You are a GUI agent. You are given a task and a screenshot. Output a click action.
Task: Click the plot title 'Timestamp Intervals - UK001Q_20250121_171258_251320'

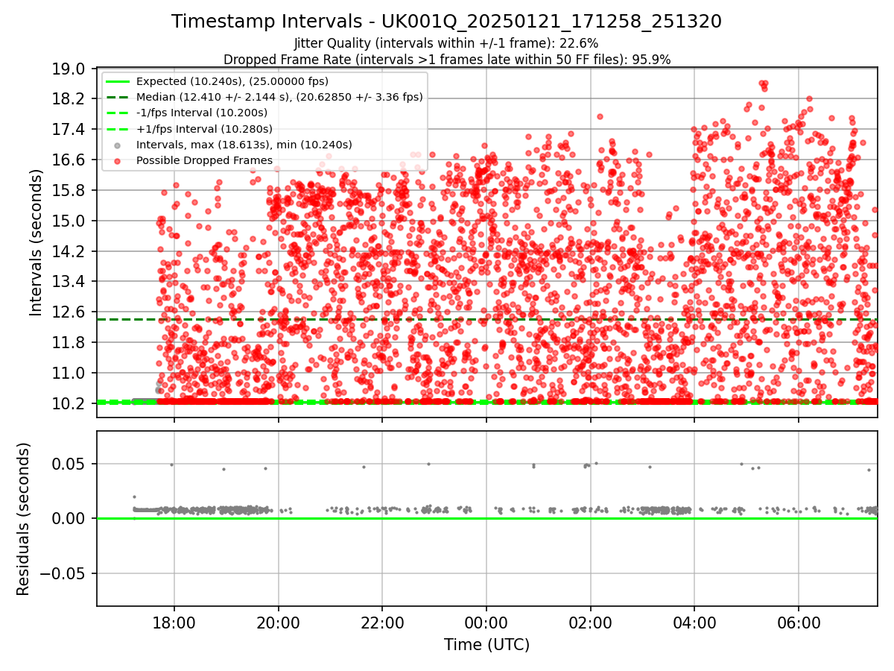click(x=446, y=22)
